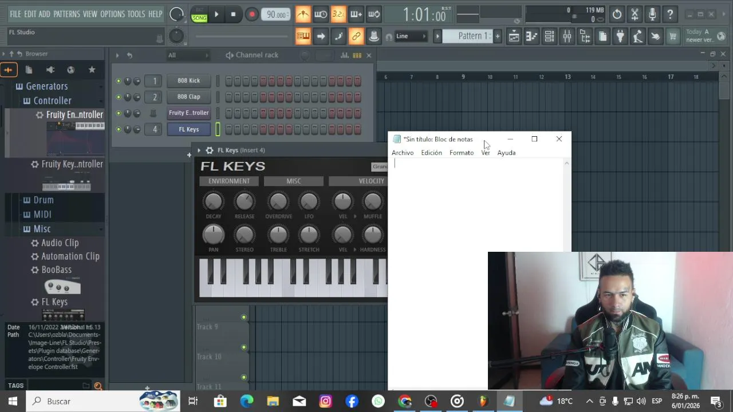Open the FILE menu in FL Studio
733x412 pixels.
click(x=15, y=14)
